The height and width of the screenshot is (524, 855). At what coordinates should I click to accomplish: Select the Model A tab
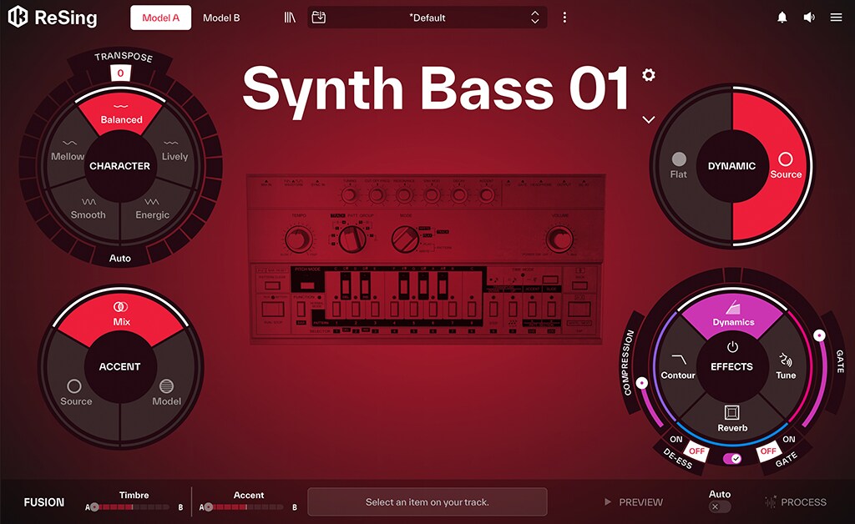point(160,18)
